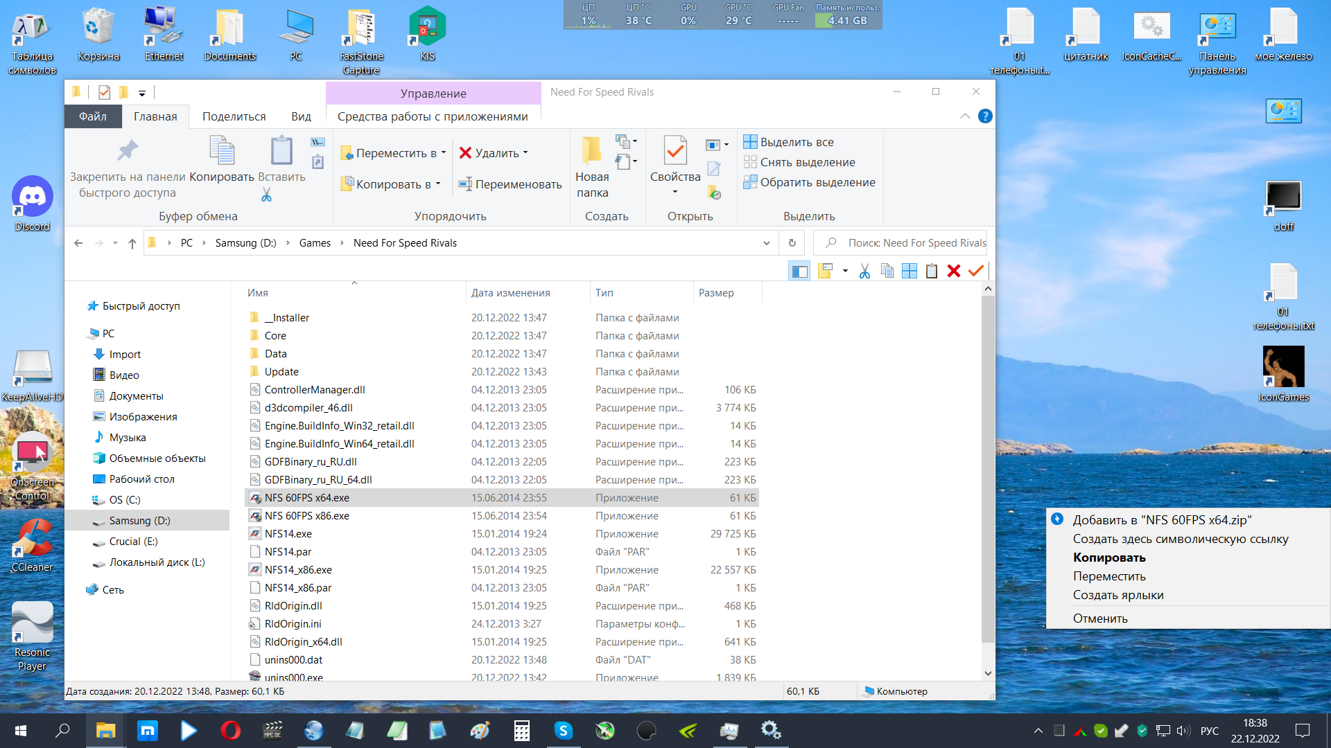Click Обратить выделение in the ribbon
Image resolution: width=1331 pixels, height=748 pixels.
[817, 182]
